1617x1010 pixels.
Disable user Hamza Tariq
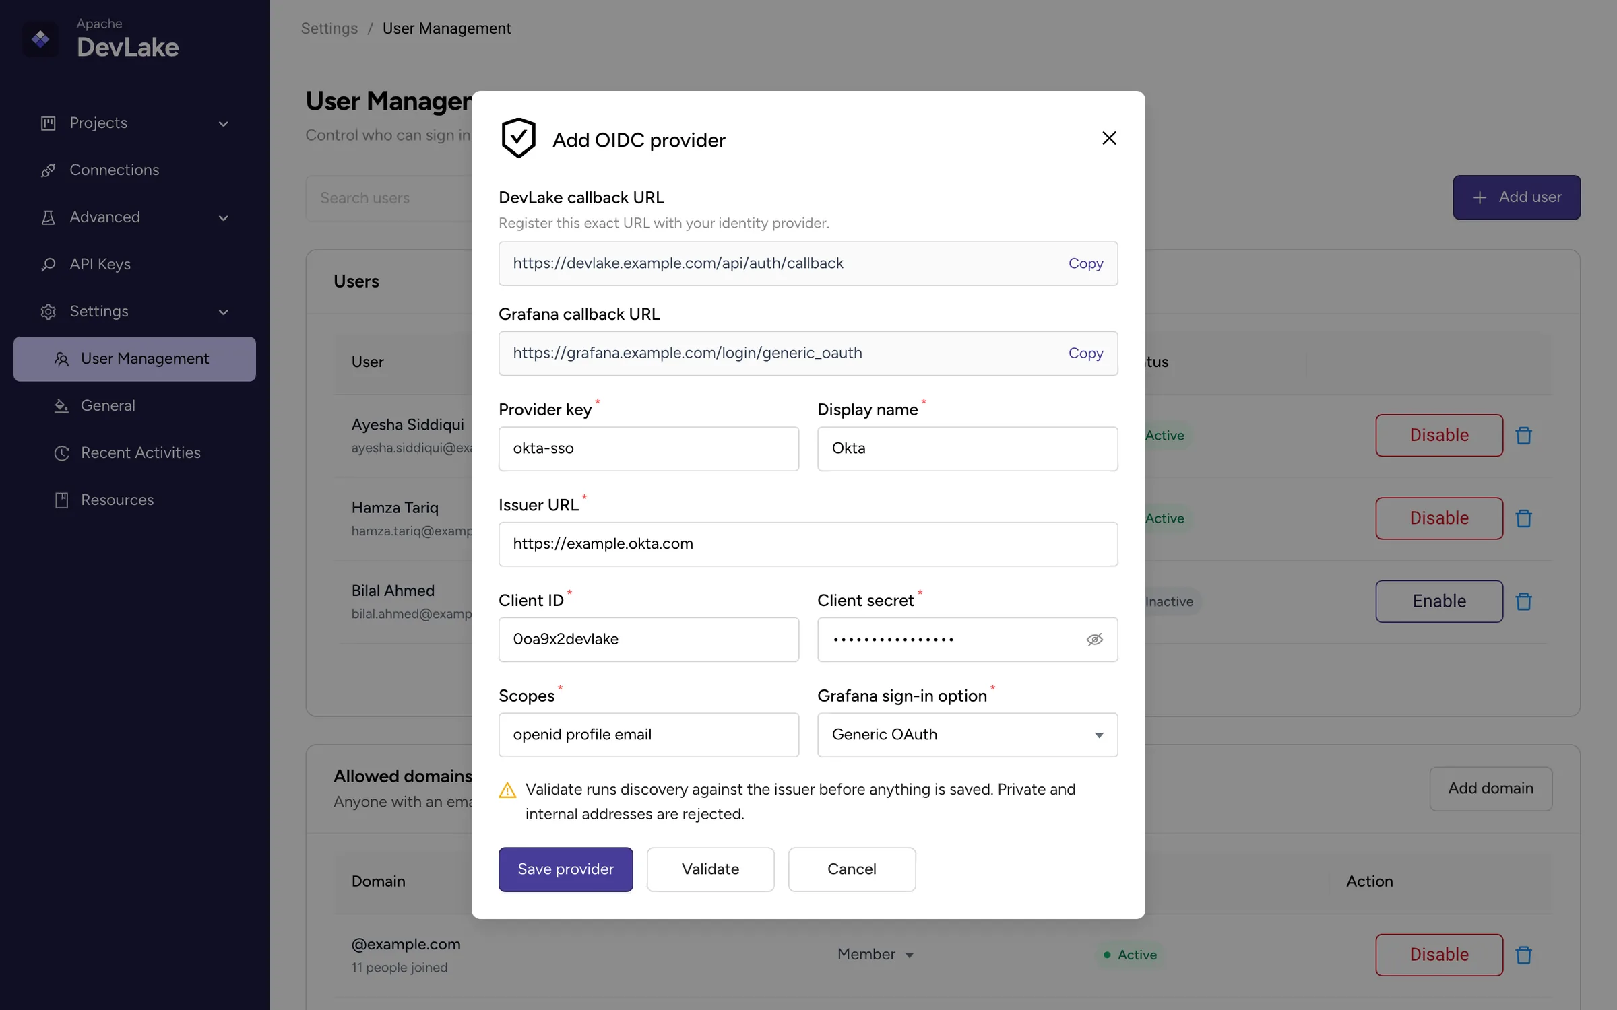(1439, 518)
